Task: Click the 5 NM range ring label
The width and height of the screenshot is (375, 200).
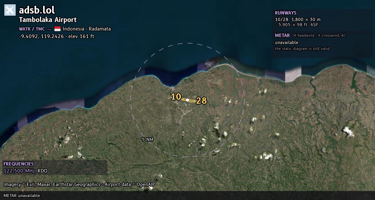Action: point(147,139)
